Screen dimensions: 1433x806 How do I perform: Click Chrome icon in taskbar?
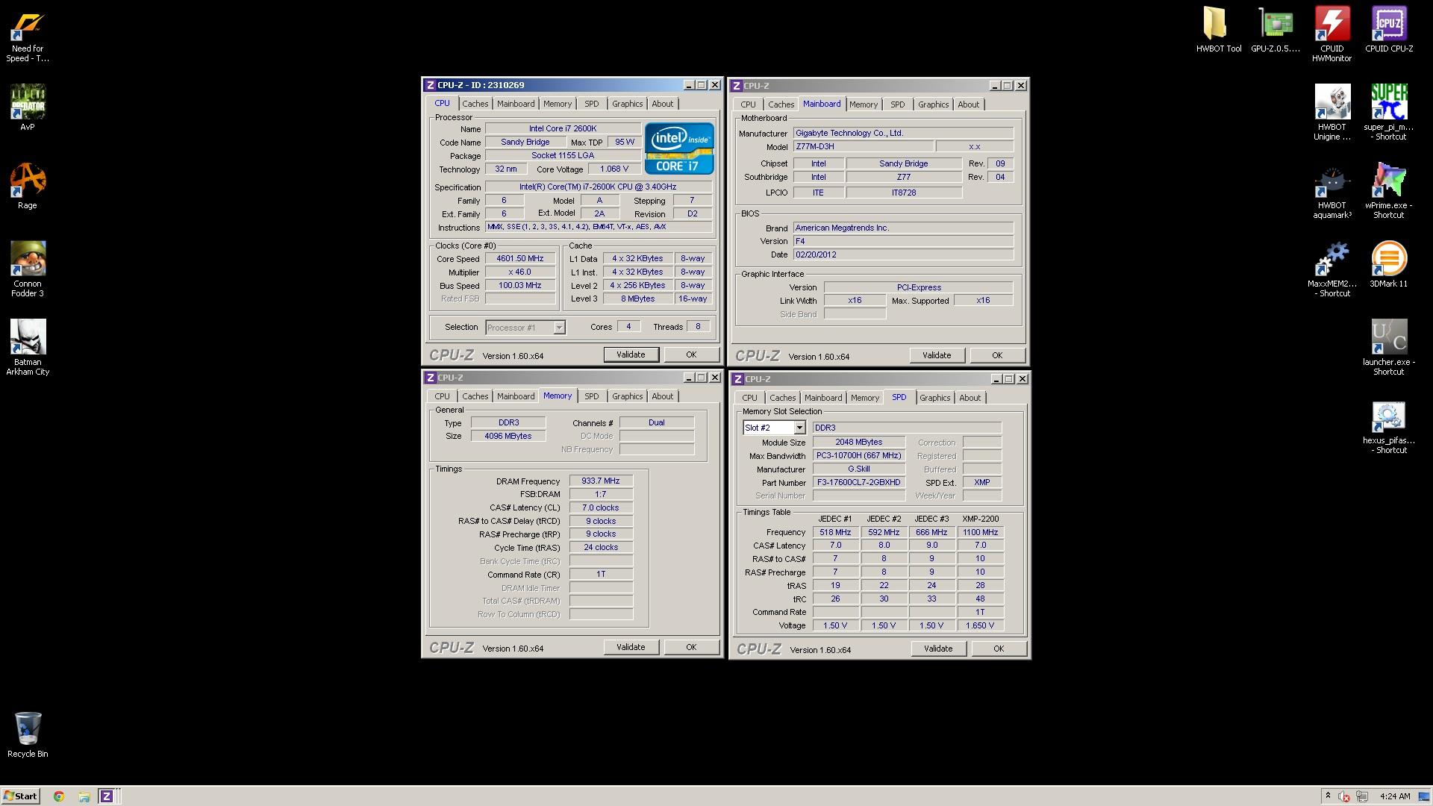[x=59, y=796]
